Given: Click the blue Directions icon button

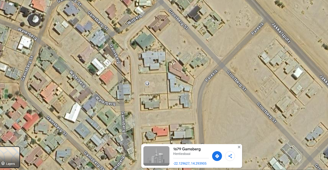Looking at the screenshot, I should pyautogui.click(x=217, y=156).
